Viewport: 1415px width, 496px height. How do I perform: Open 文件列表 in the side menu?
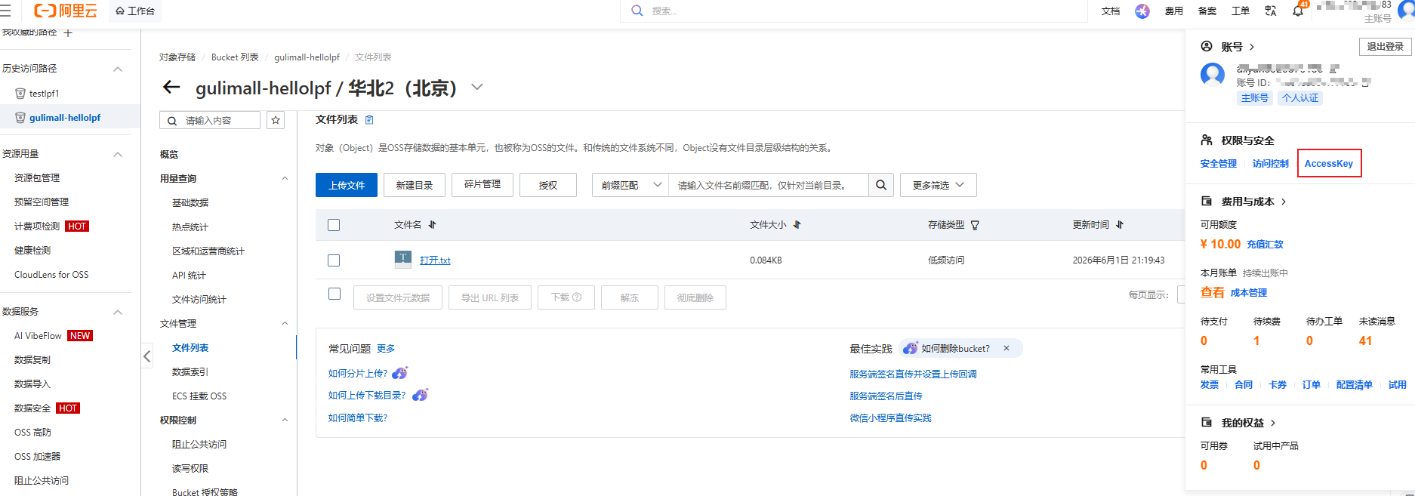coord(190,348)
